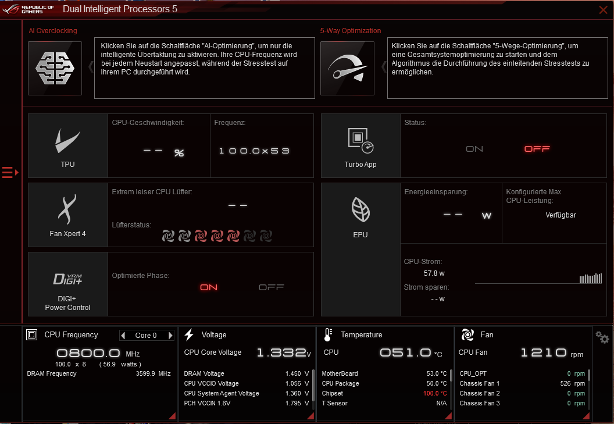This screenshot has height=424, width=614.
Task: Collapse the AI Overclocking description arrow
Action: (91, 67)
